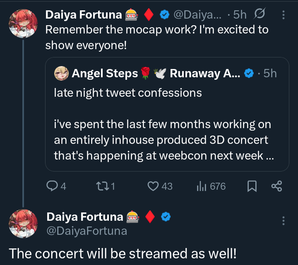Image resolution: width=298 pixels, height=265 pixels.
Task: Open the bottom tweet's three-dot menu
Action: coord(284,221)
